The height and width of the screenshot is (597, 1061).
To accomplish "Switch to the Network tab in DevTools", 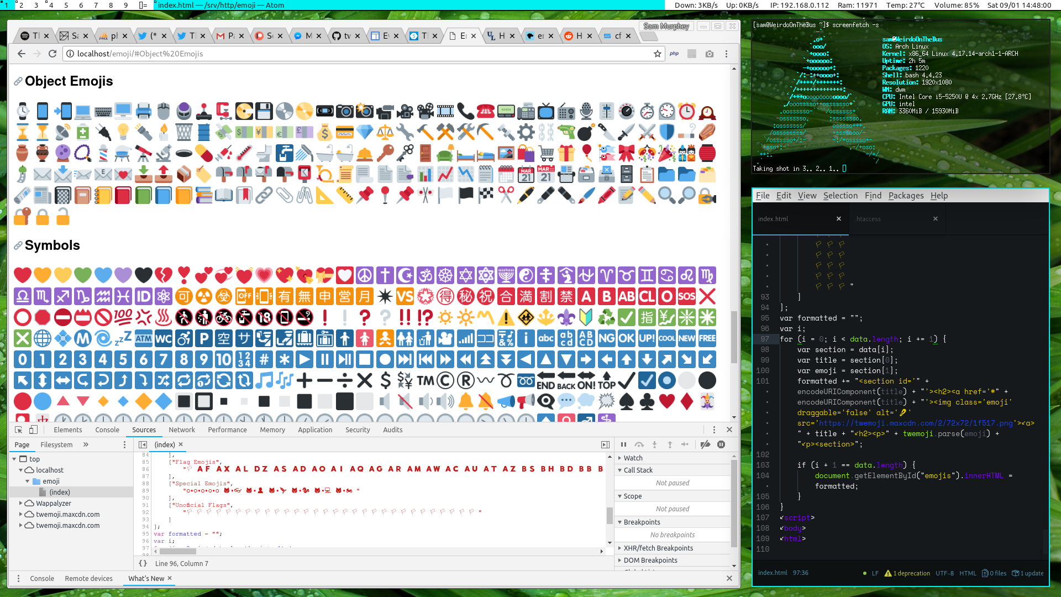I will (181, 430).
